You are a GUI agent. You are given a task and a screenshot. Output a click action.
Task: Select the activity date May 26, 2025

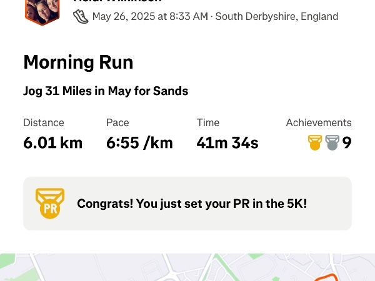tap(150, 17)
